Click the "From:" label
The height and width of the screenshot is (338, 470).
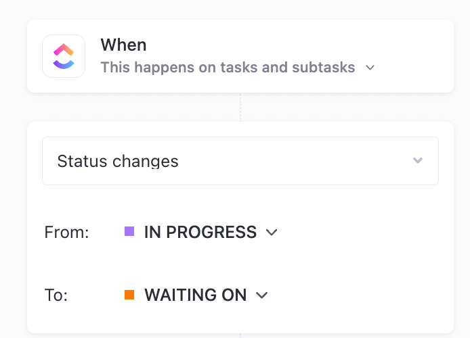66,233
